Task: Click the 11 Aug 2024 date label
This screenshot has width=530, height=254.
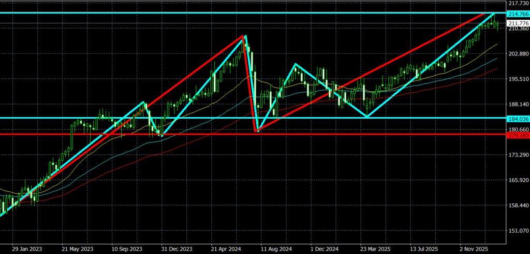Action: click(x=275, y=248)
